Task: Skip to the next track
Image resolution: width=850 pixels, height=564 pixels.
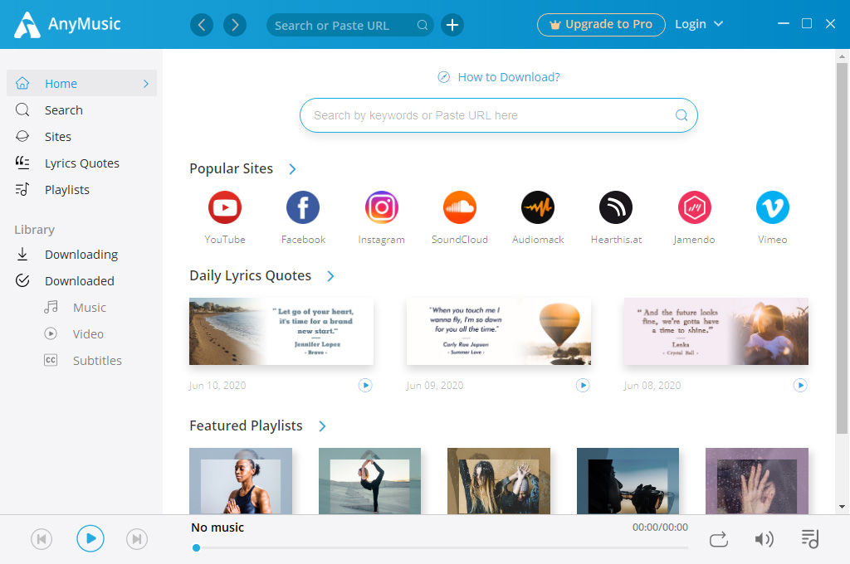Action: pos(137,539)
